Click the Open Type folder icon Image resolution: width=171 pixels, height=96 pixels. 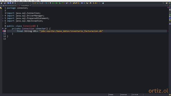74,3
